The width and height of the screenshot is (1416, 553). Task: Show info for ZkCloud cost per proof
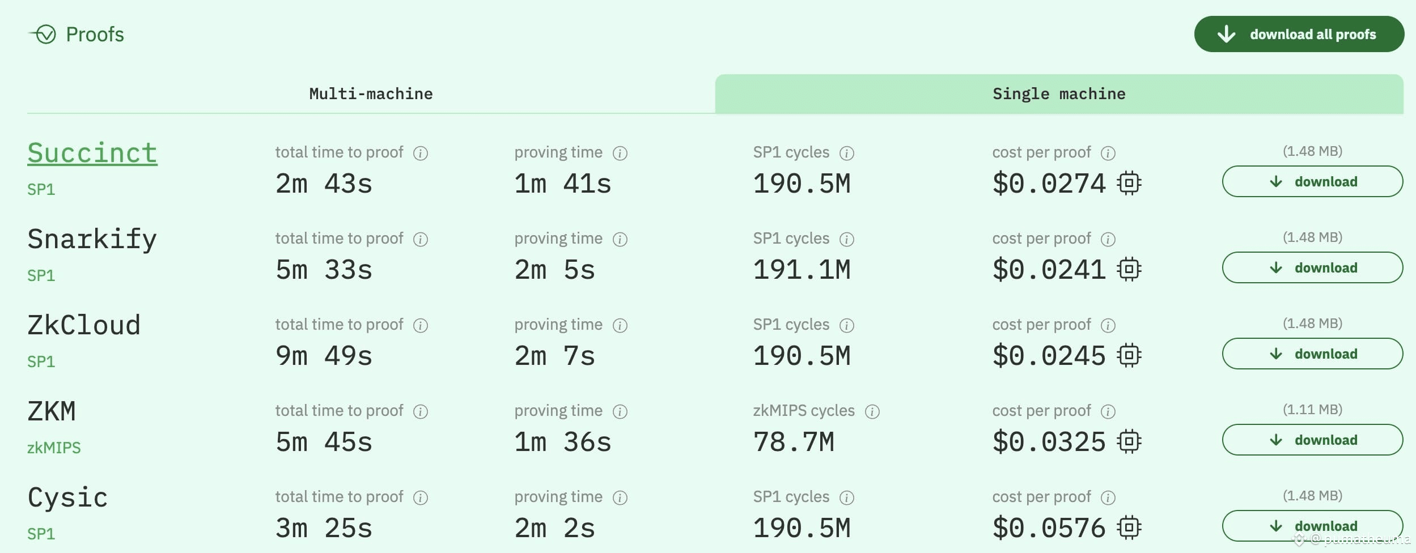1108,325
